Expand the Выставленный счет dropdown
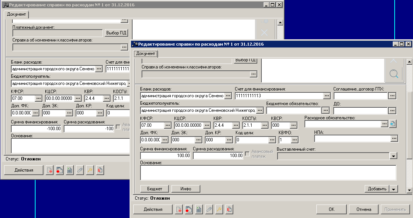Viewport: 413px width, 218px height. point(393,156)
